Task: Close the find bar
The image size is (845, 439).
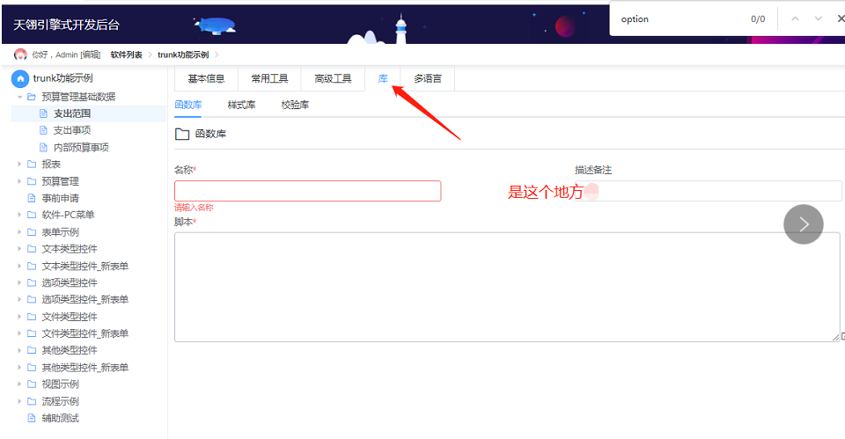Action: click(x=840, y=18)
